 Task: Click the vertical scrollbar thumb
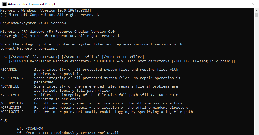[257, 15]
